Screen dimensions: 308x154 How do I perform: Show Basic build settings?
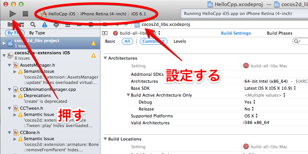[110, 41]
